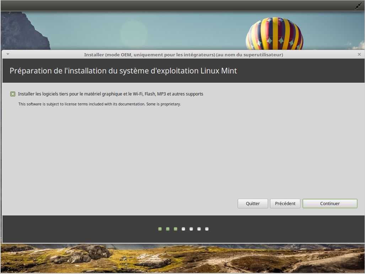Click the license terms notice text
Screen dimensions: 365x274
click(100, 104)
